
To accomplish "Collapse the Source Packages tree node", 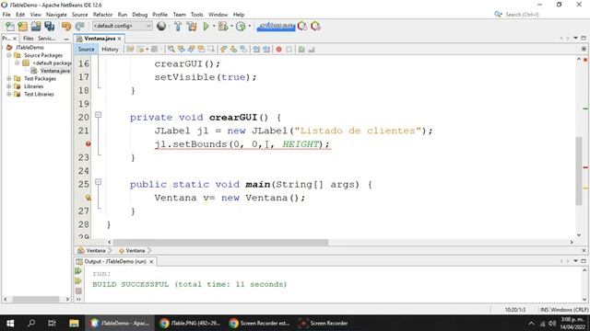I will click(9, 55).
